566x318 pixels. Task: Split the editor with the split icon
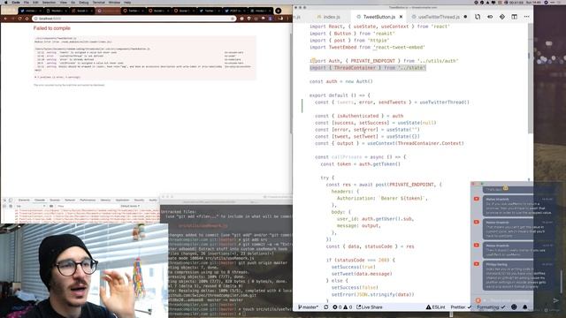515,17
